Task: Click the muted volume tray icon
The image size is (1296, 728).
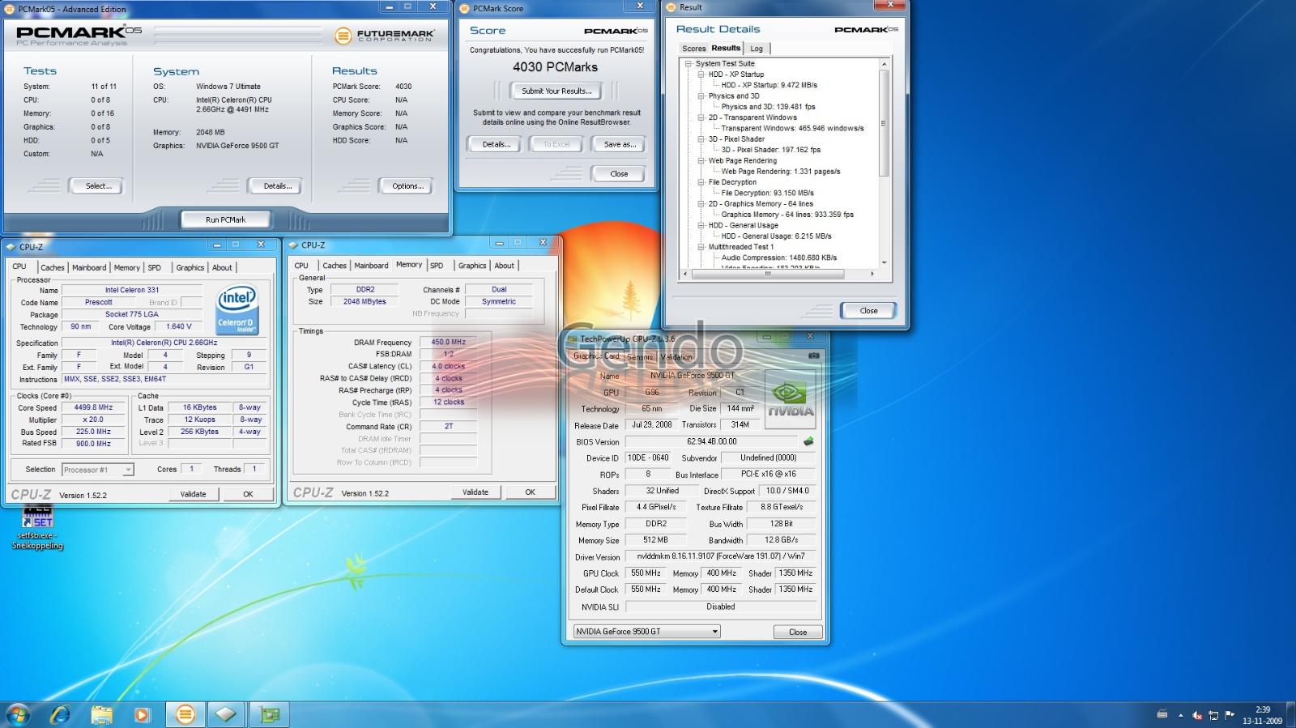Action: coord(1197,715)
